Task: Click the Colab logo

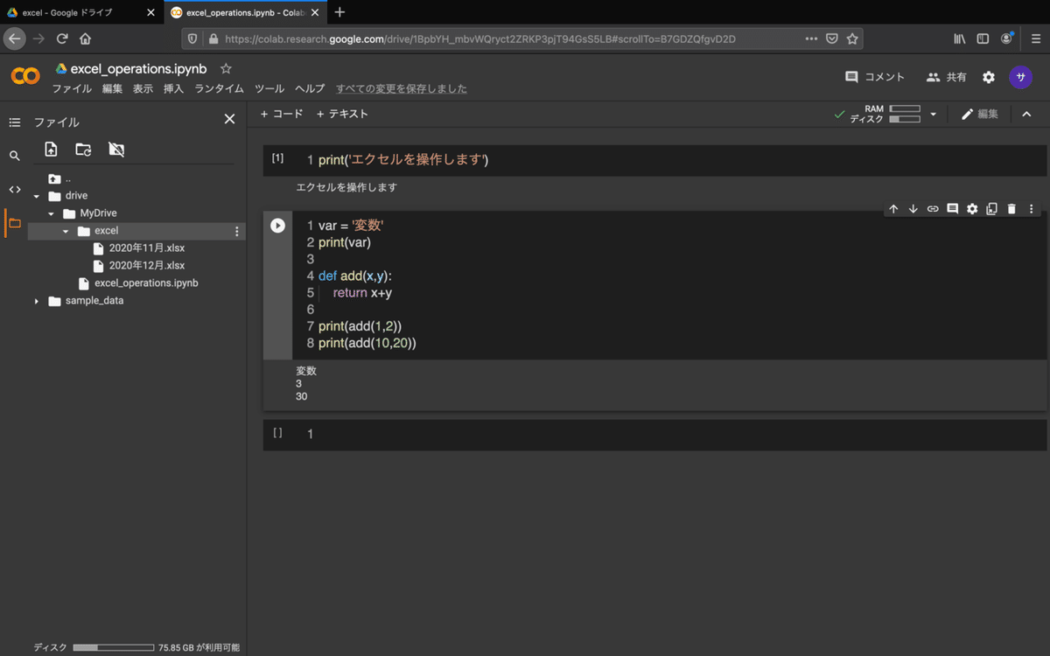Action: [25, 77]
